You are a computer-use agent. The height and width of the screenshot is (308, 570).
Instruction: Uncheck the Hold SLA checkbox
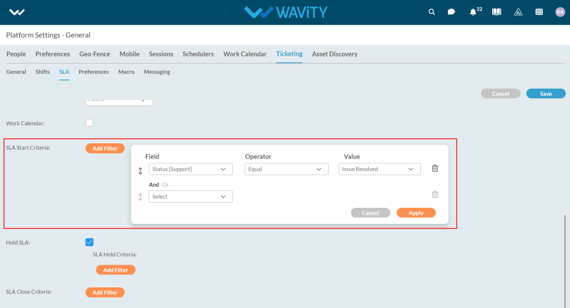point(89,242)
